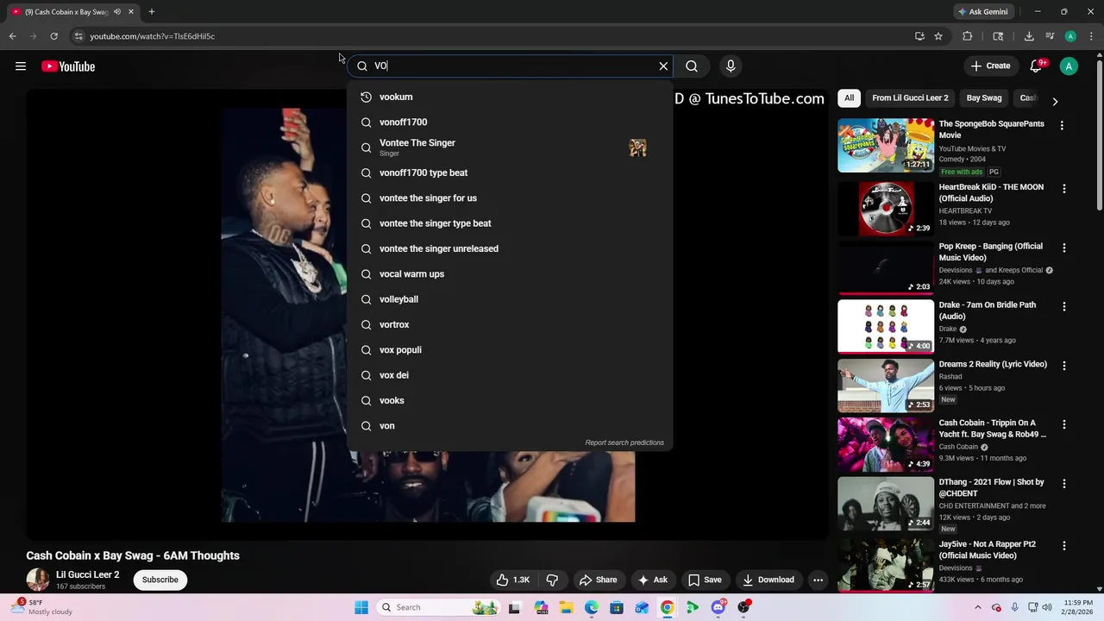Select the 'vortrox' suggestion

(x=510, y=325)
